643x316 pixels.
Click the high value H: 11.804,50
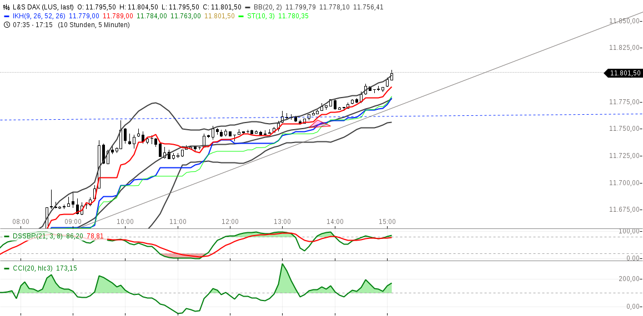[138, 7]
